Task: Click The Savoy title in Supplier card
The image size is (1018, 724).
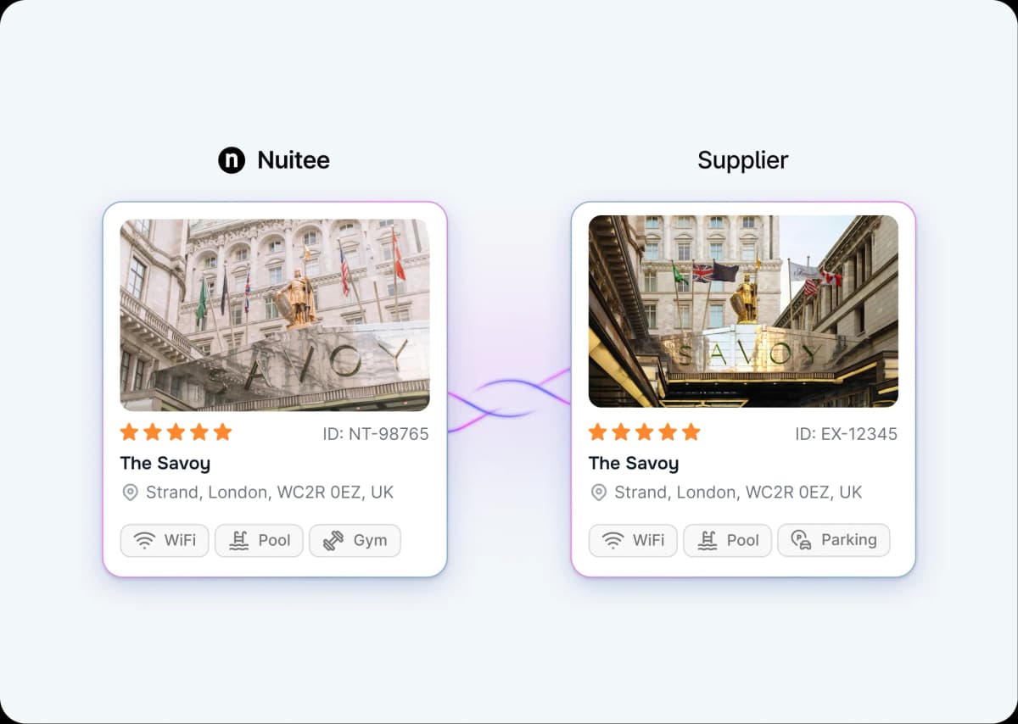Action: (x=634, y=464)
